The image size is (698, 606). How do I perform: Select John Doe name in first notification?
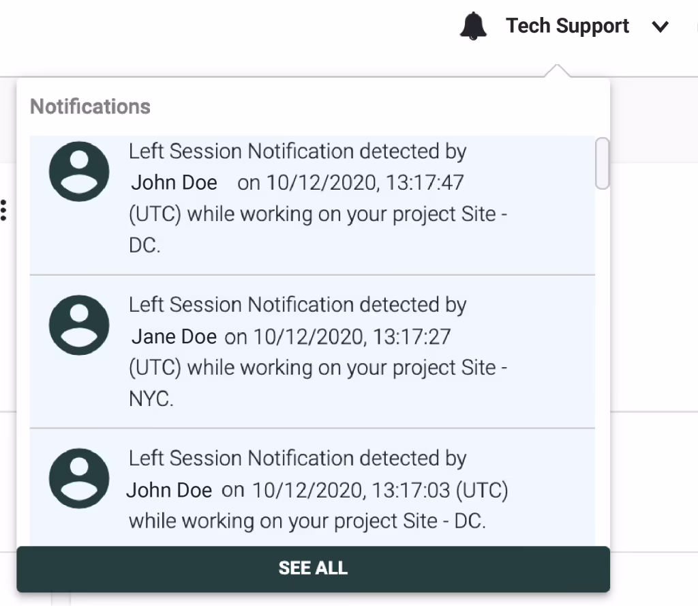point(174,183)
